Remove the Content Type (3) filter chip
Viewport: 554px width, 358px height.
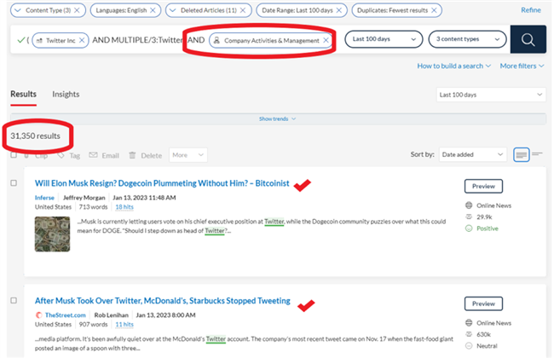[77, 10]
